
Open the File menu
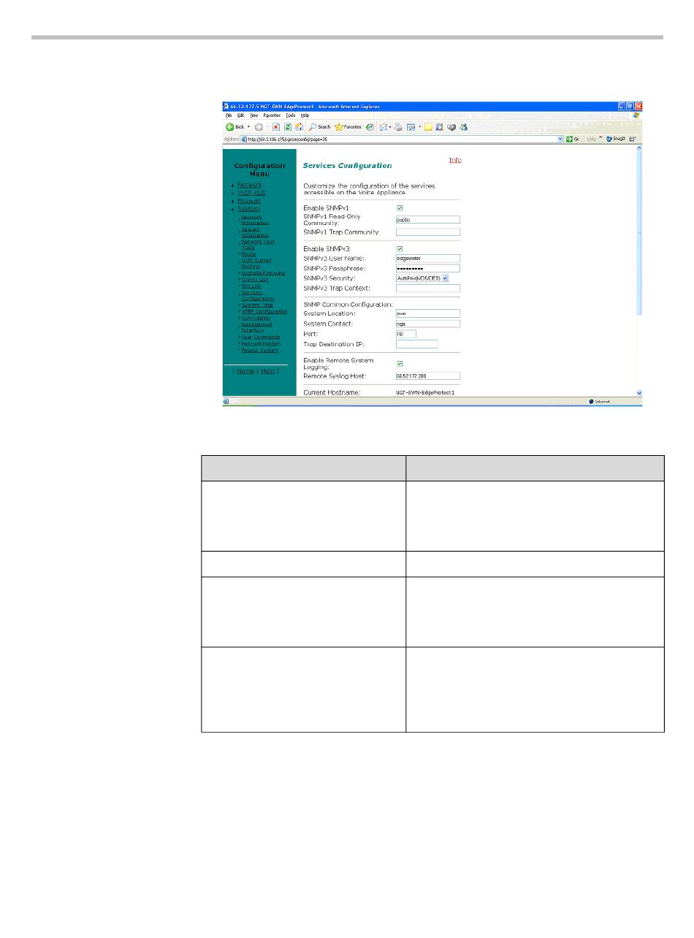click(x=228, y=115)
